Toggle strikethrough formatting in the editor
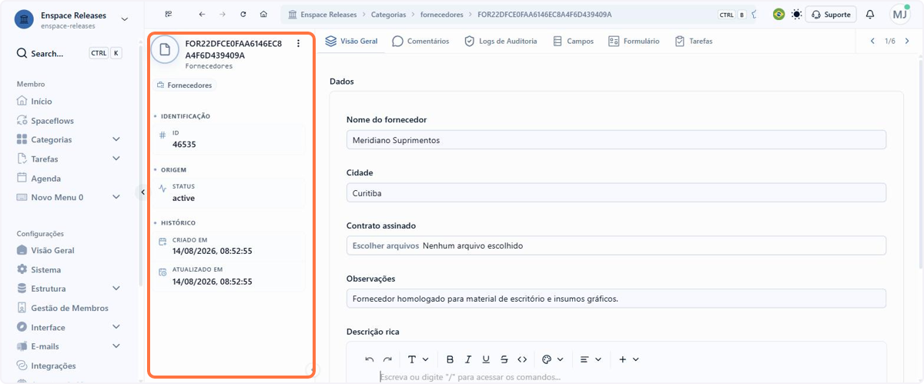 (x=504, y=359)
